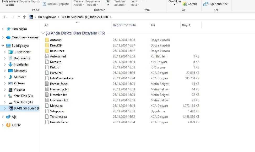Open chevron after Bu bilgisayar in address bar
255x152 pixels.
pyautogui.click(x=59, y=17)
